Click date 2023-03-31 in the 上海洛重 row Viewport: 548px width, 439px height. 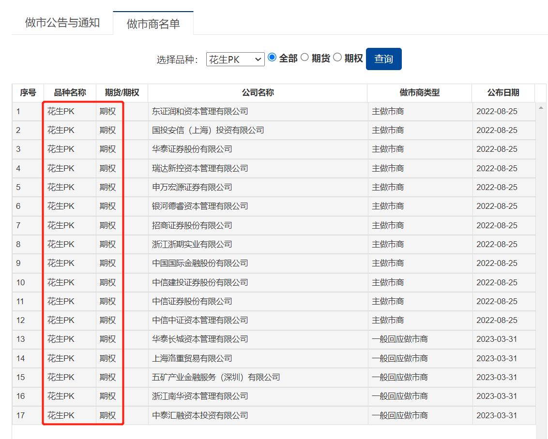click(497, 358)
